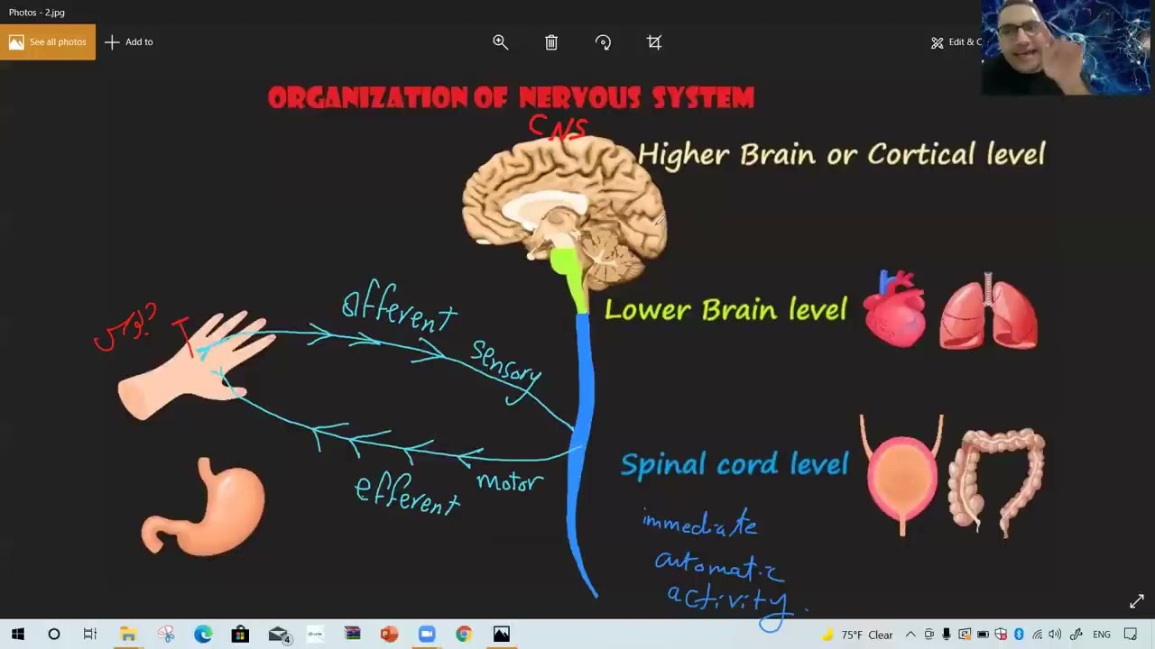Viewport: 1155px width, 649px height.
Task: Click the brain illustration in photo
Action: tap(564, 212)
